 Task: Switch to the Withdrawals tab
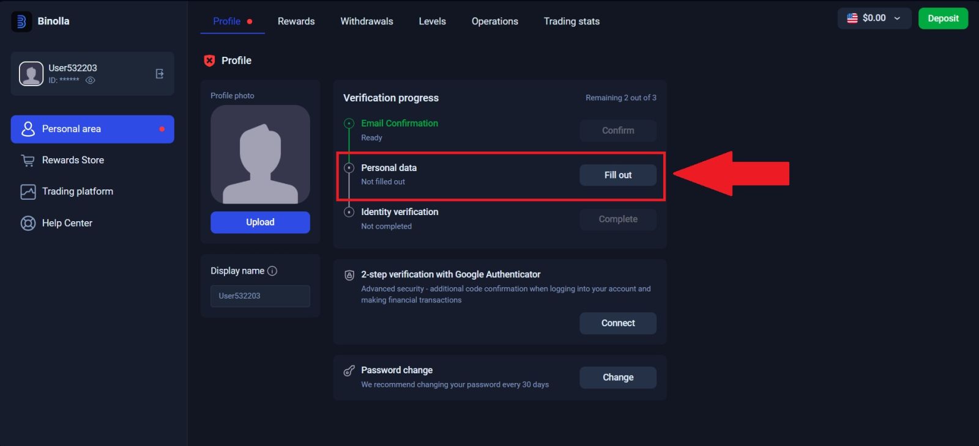[x=366, y=21]
